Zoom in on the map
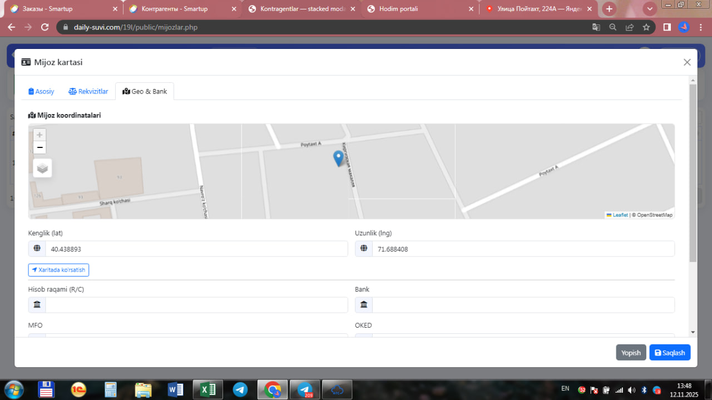Viewport: 712px width, 400px height. click(39, 135)
